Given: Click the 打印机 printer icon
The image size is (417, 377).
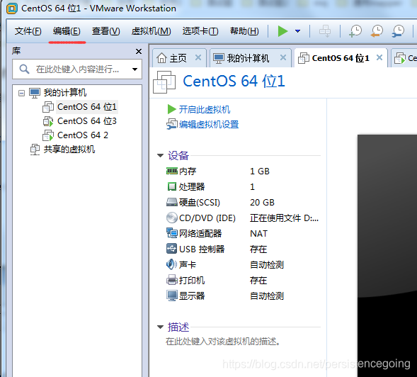Looking at the screenshot, I should (x=172, y=280).
